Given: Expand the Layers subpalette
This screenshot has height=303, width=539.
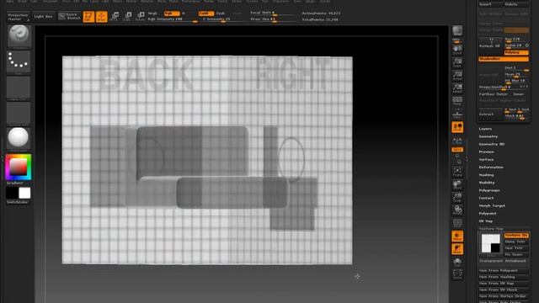Looking at the screenshot, I should click(x=485, y=129).
